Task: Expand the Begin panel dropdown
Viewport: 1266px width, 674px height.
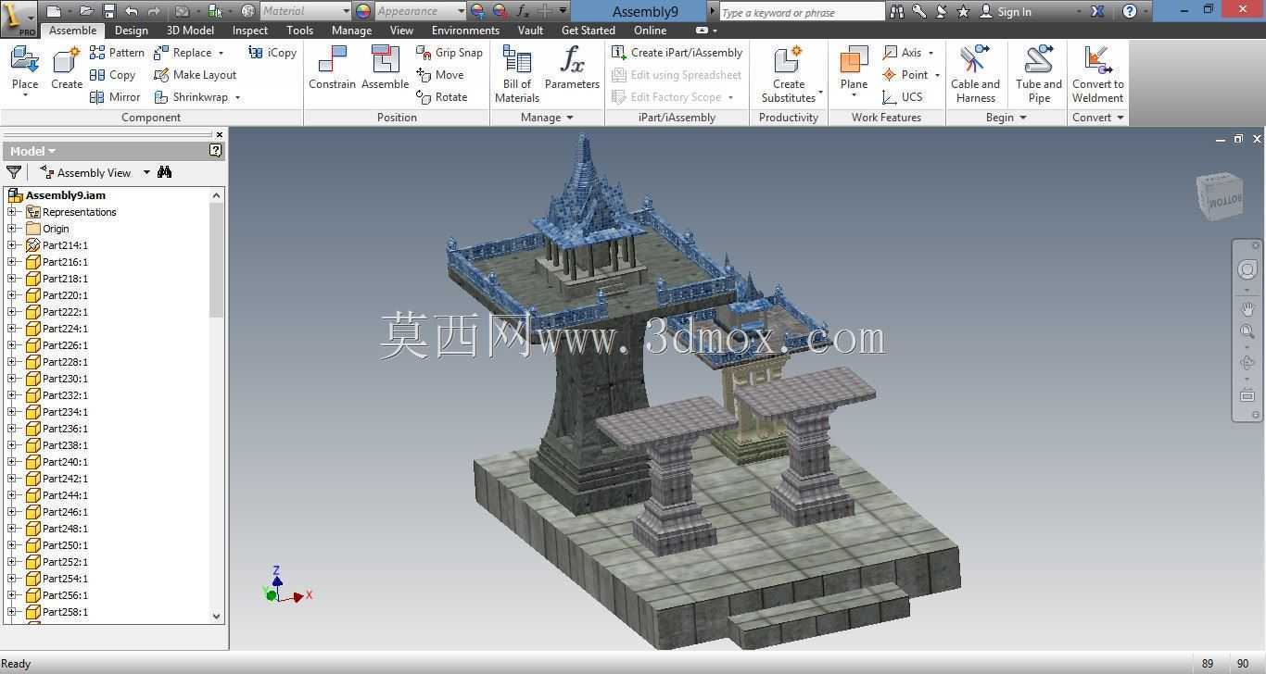Action: 1006,118
